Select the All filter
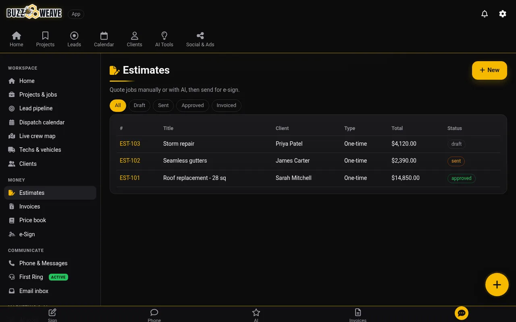The height and width of the screenshot is (322, 516). click(118, 105)
